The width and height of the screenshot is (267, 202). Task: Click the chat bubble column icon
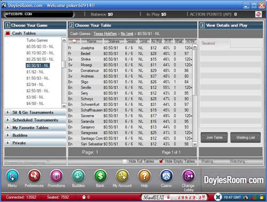pos(74,41)
